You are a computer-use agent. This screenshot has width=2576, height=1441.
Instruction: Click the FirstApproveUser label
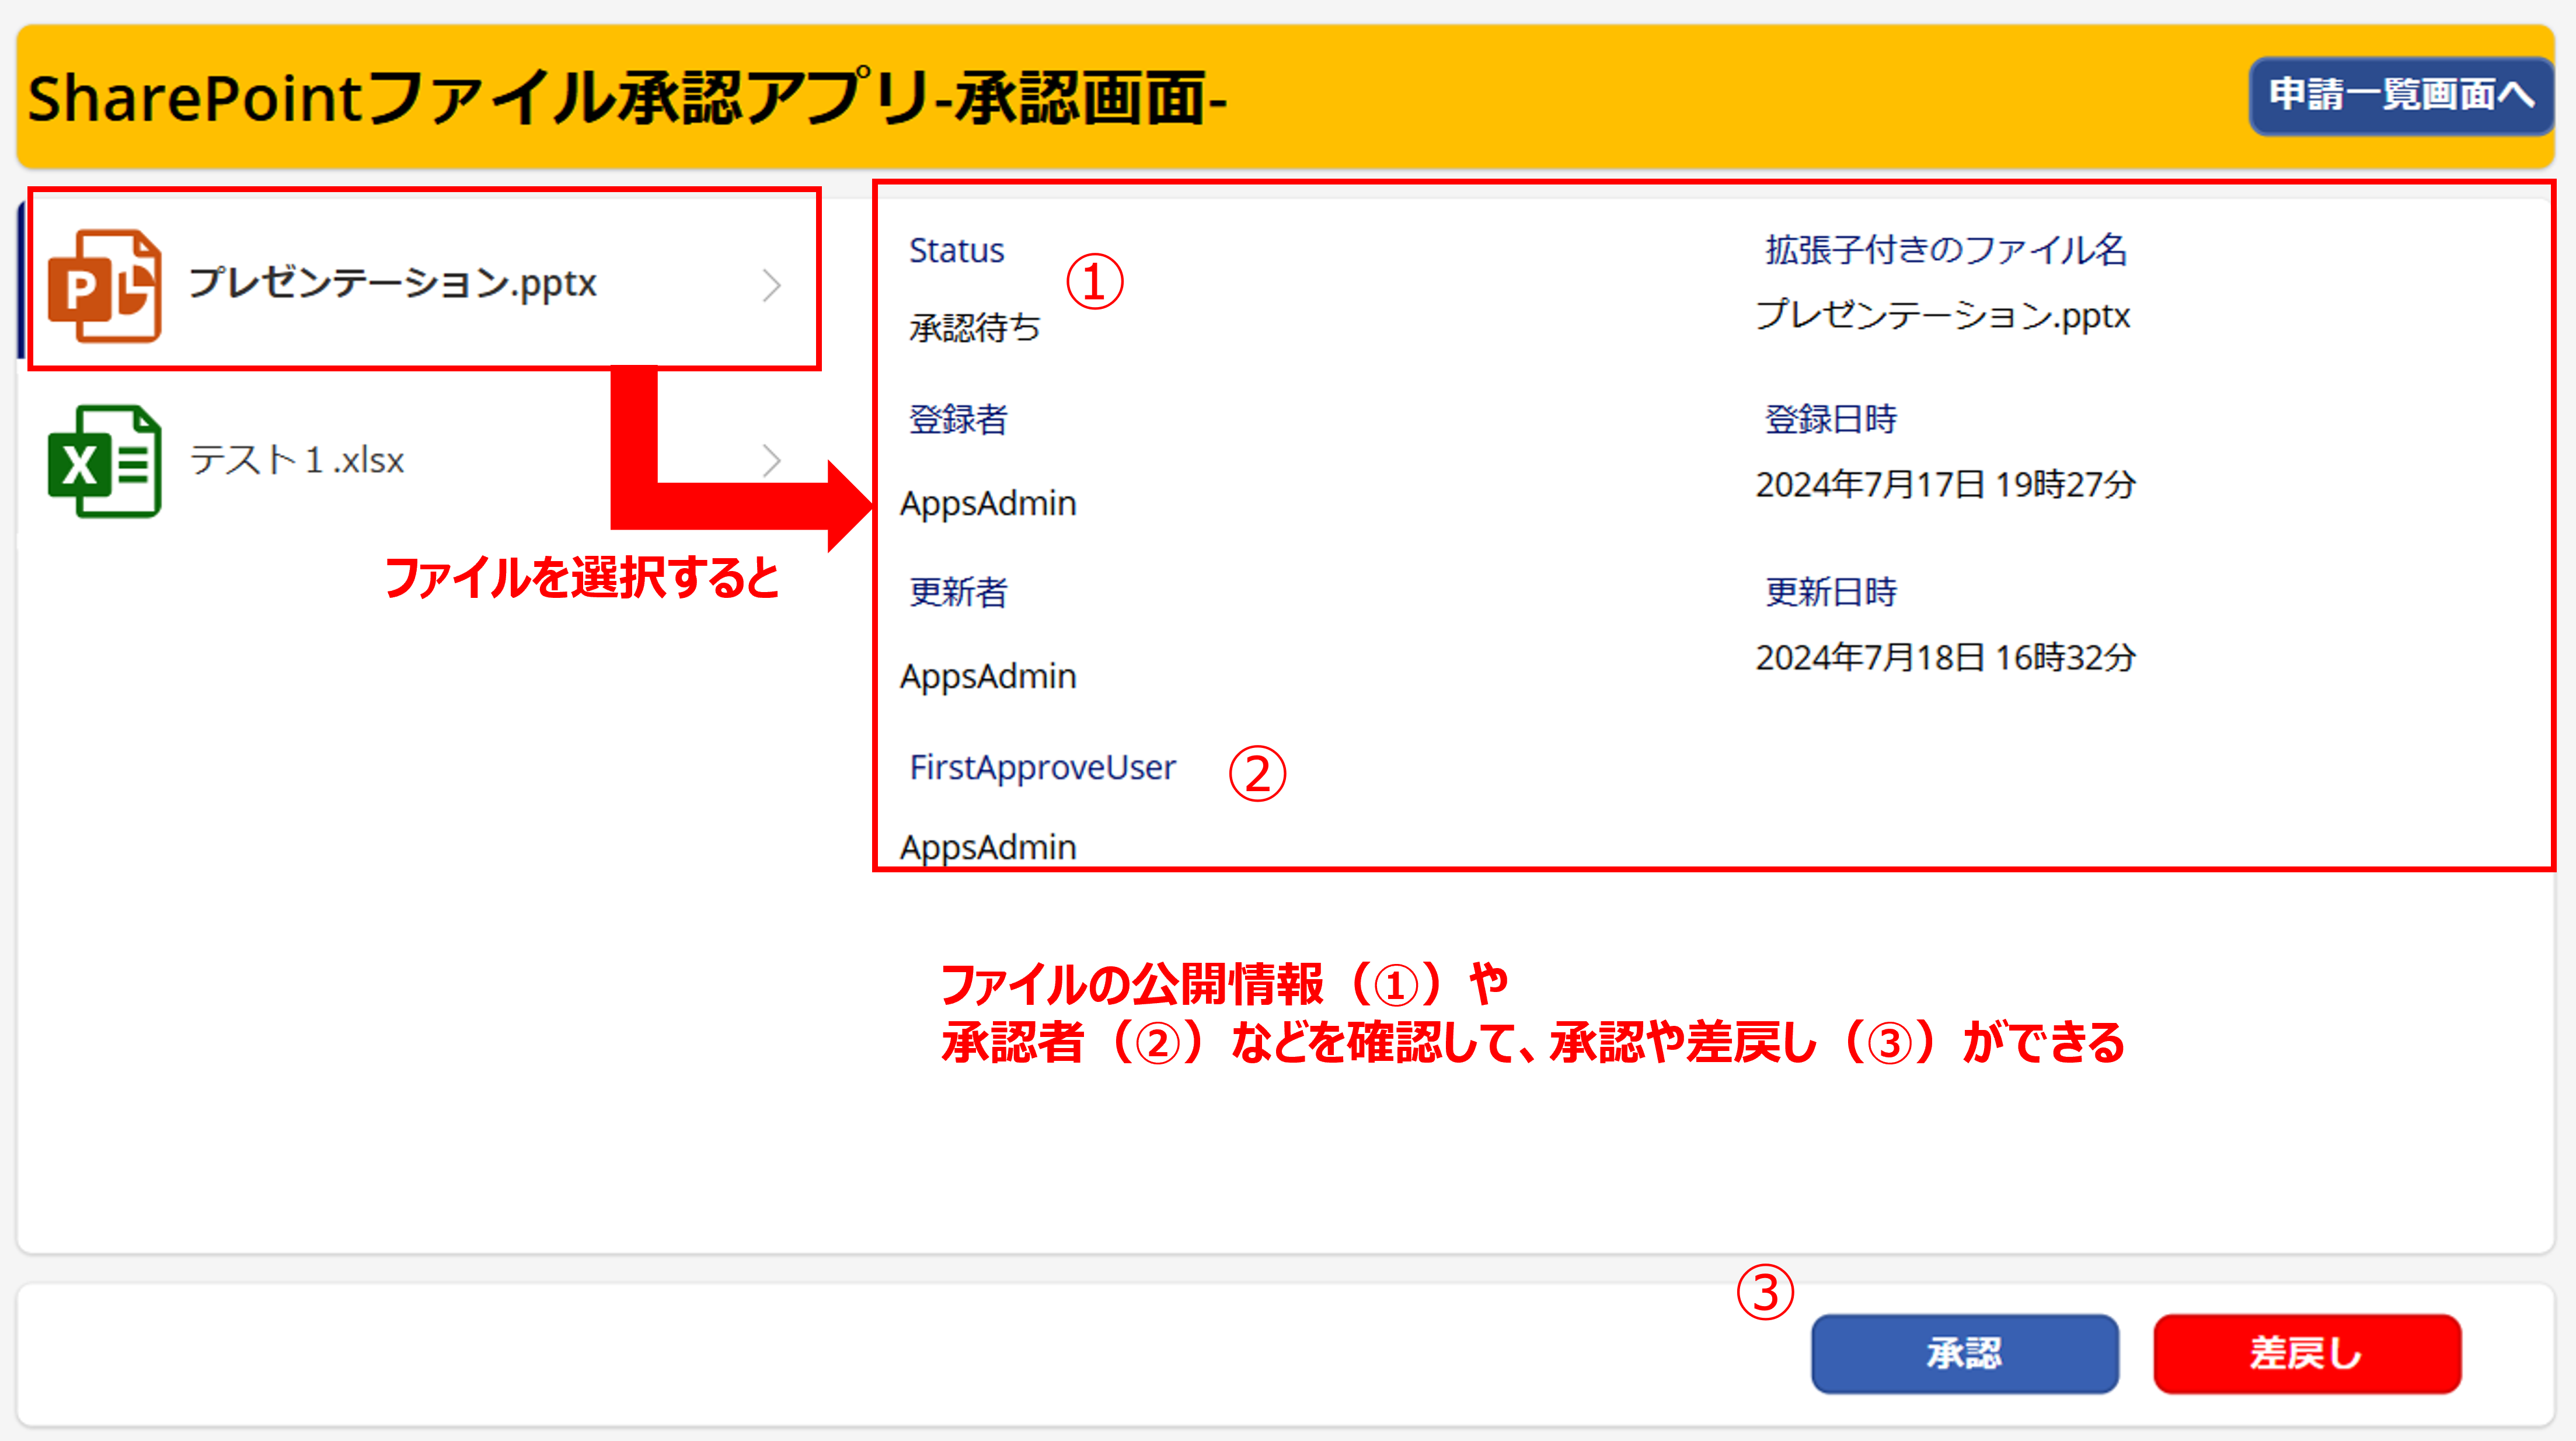[1042, 767]
